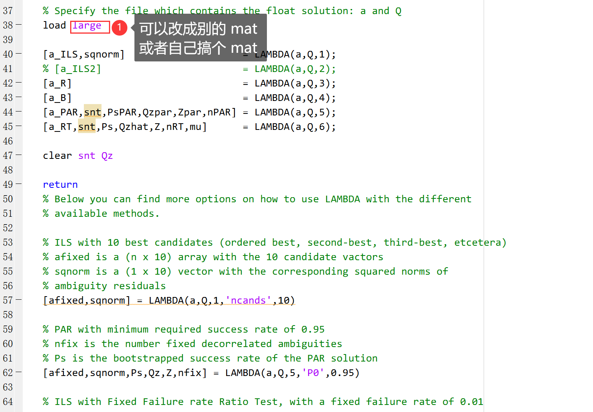Toggle breakpoint dash beside line 42
The height and width of the screenshot is (412, 593).
(x=18, y=83)
